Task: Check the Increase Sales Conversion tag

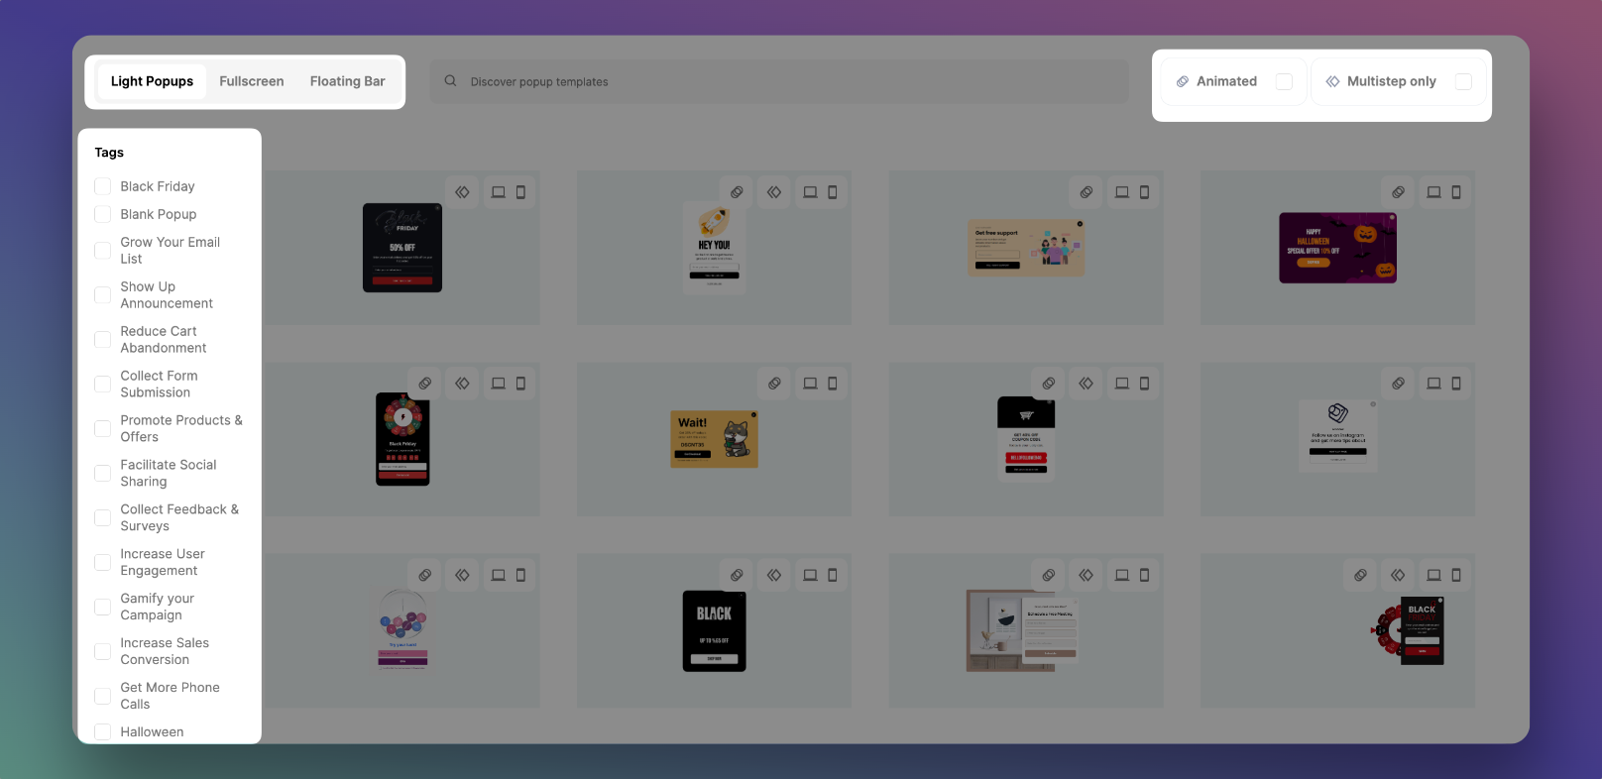Action: click(102, 652)
